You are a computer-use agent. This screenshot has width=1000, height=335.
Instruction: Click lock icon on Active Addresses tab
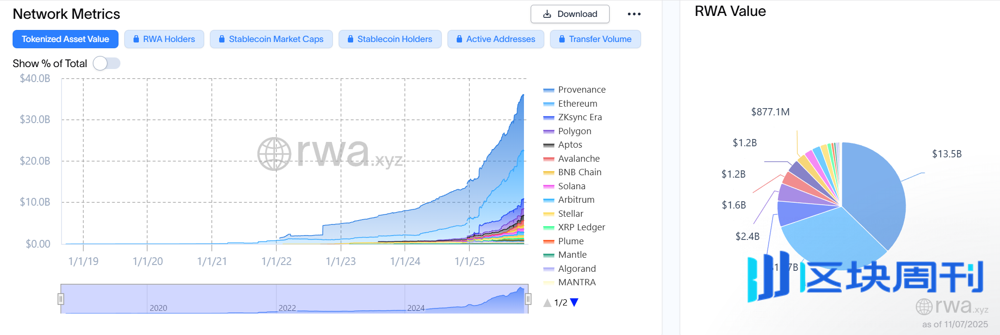459,39
